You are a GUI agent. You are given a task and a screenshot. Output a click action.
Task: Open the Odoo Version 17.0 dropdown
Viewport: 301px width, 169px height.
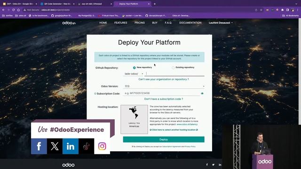164,86
